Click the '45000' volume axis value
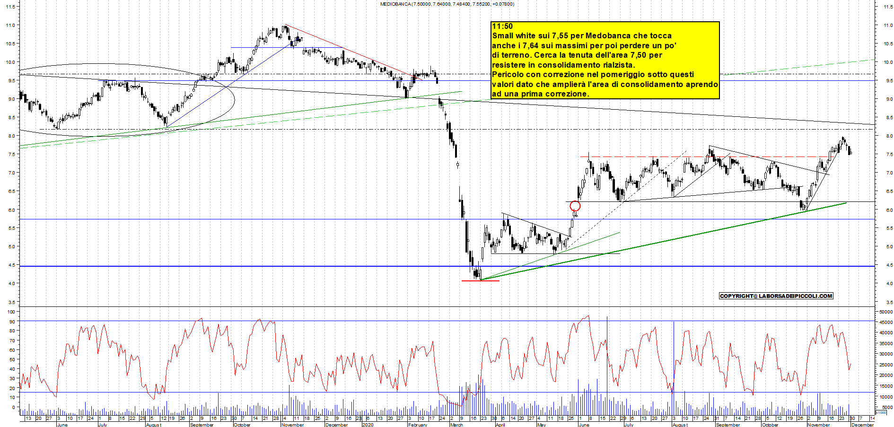The height and width of the screenshot is (427, 894). point(885,322)
